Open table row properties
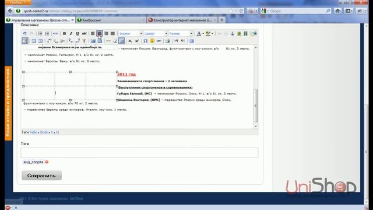The image size is (373, 210). (34, 41)
